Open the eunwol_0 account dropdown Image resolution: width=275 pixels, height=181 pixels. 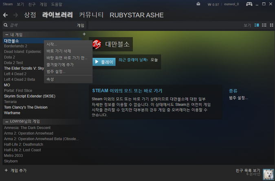[231, 4]
